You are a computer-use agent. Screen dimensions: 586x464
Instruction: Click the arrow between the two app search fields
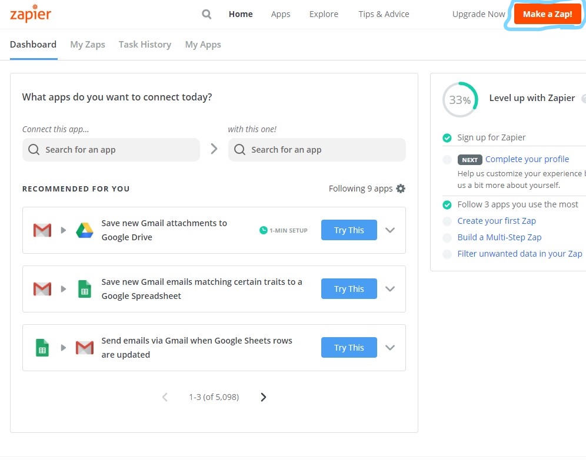click(214, 149)
